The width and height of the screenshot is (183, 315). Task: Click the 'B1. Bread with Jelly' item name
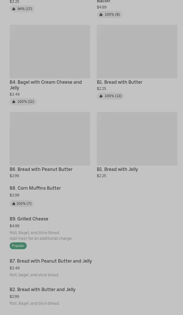[117, 169]
